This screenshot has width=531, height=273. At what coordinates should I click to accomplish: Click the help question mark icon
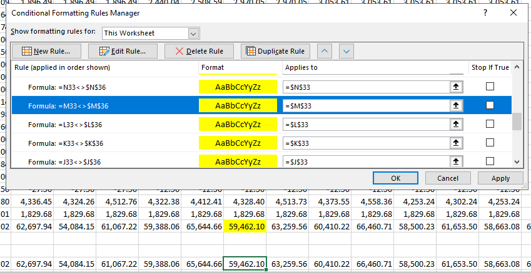485,13
